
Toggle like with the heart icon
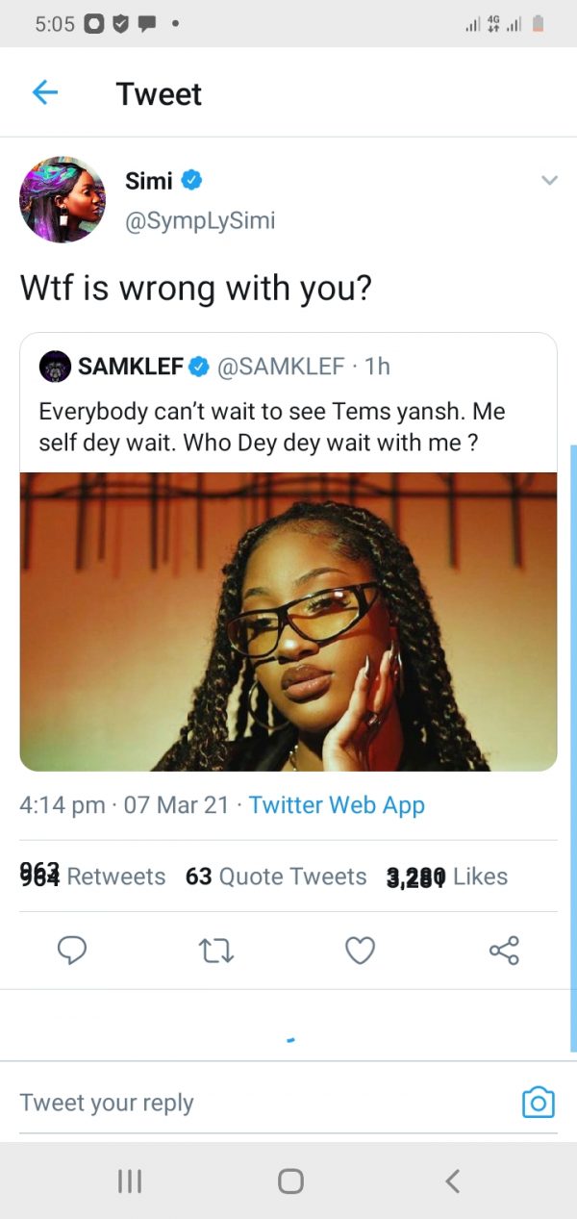coord(360,951)
